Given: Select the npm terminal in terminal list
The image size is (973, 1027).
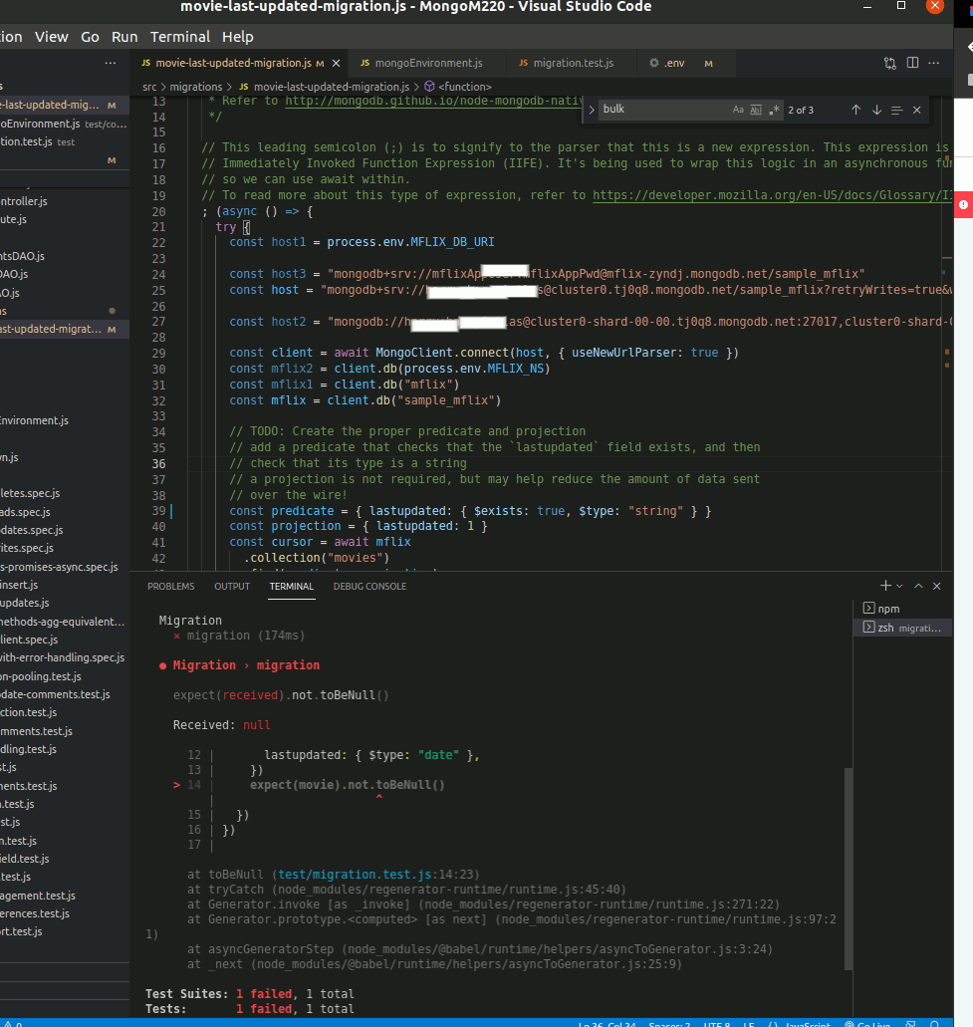Looking at the screenshot, I should (x=887, y=609).
